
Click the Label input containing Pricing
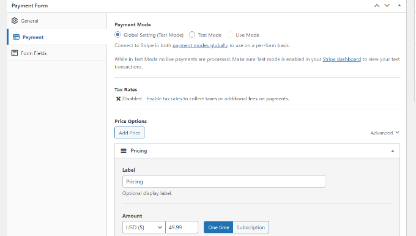pyautogui.click(x=224, y=182)
